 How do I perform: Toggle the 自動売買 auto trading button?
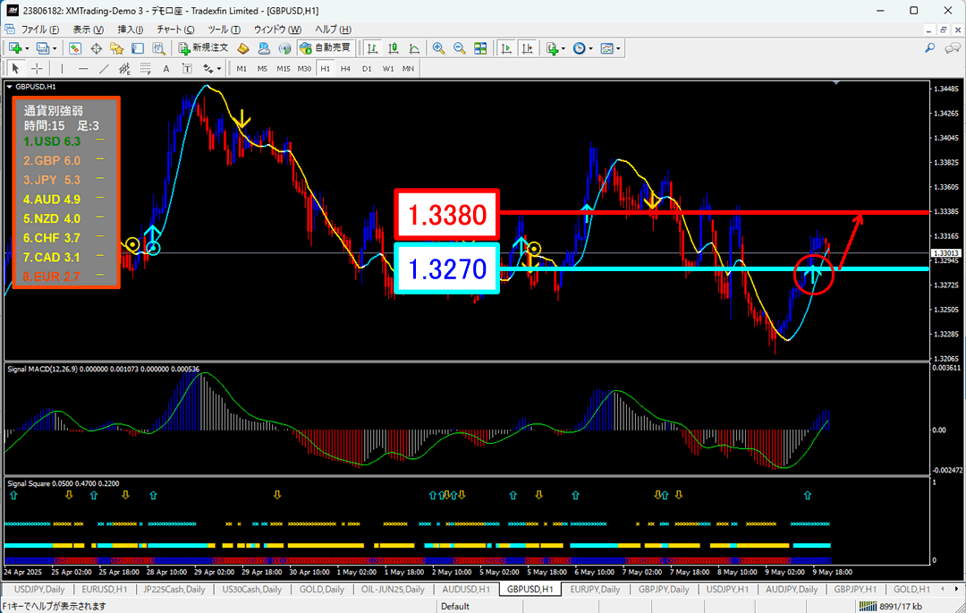(325, 48)
